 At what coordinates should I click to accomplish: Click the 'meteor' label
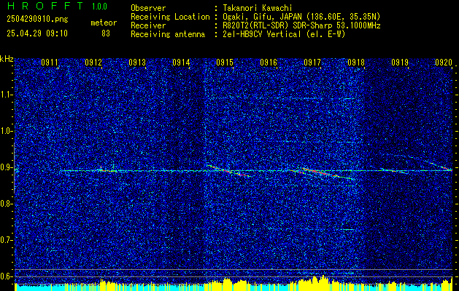click(x=104, y=23)
